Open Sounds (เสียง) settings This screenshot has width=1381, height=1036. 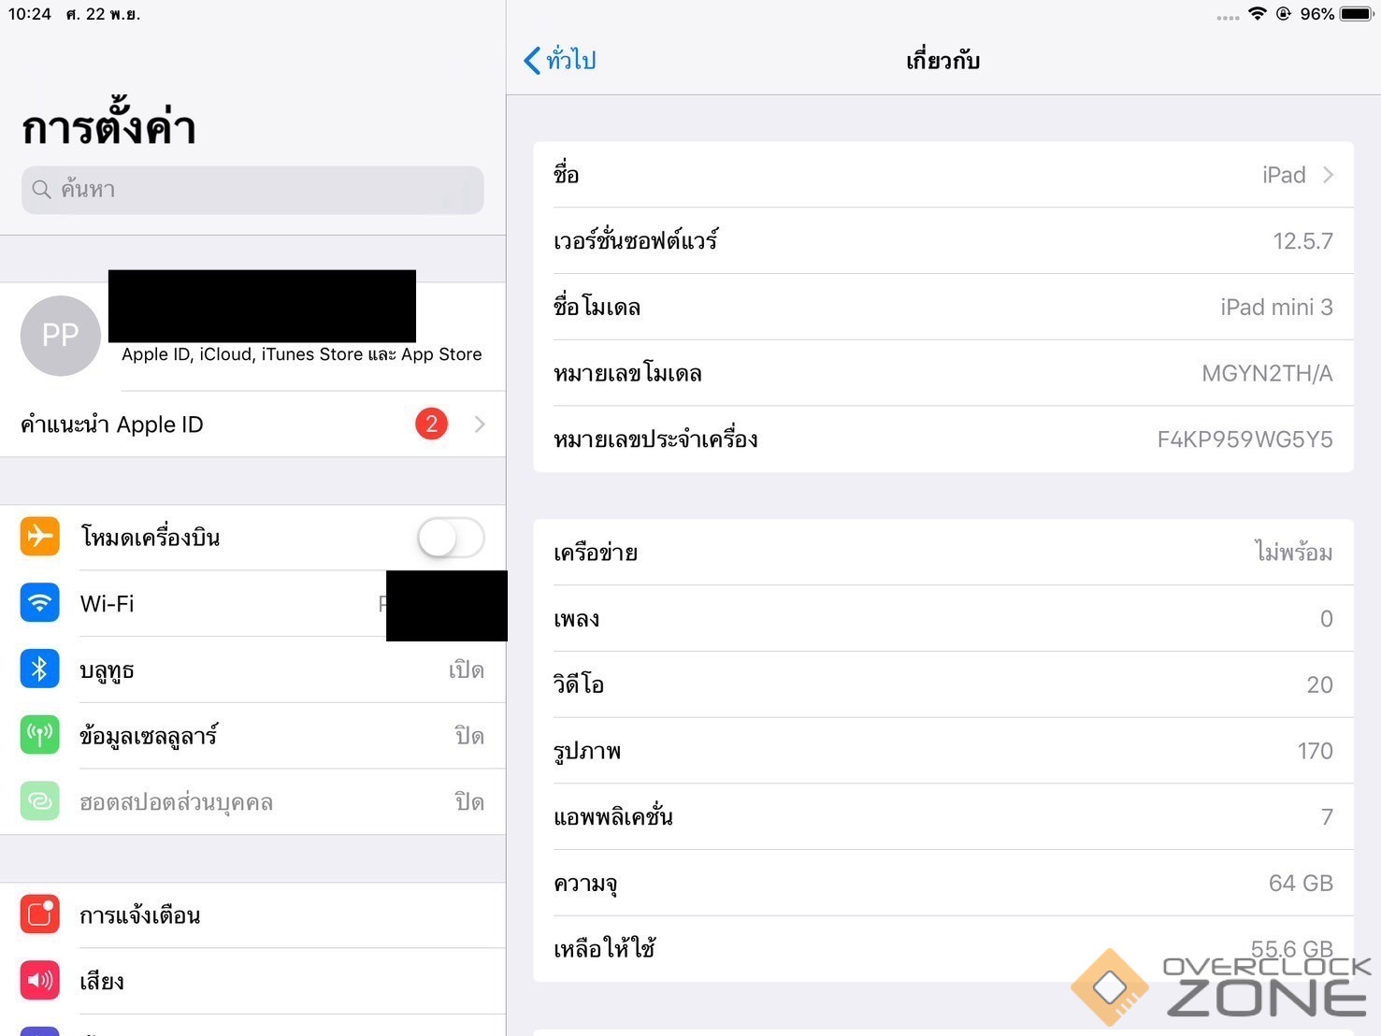(x=252, y=981)
